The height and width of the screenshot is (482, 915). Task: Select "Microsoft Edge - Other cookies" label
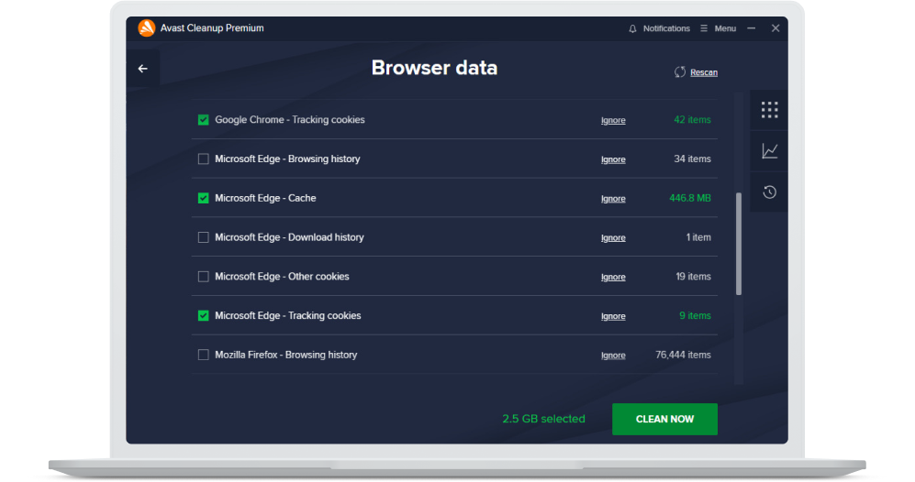(282, 276)
